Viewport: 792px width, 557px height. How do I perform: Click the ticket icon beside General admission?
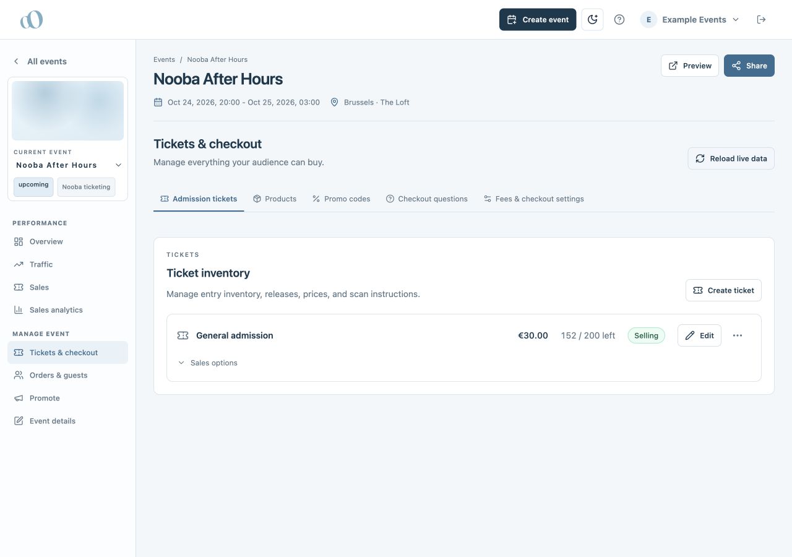183,335
